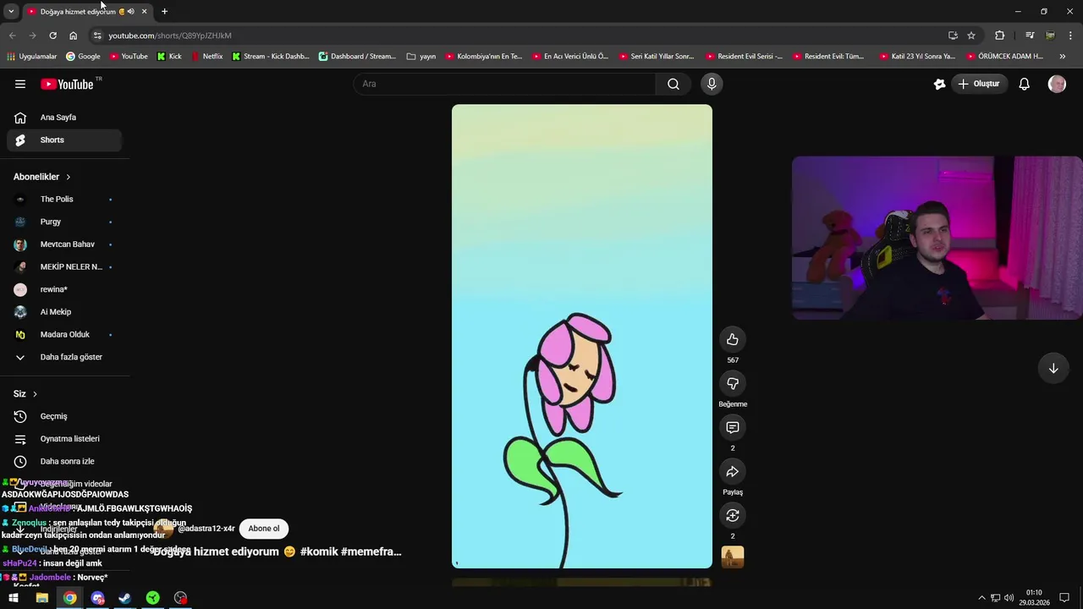The width and height of the screenshot is (1083, 609).
Task: Dislike the Short via Beğenme button
Action: coord(733,384)
